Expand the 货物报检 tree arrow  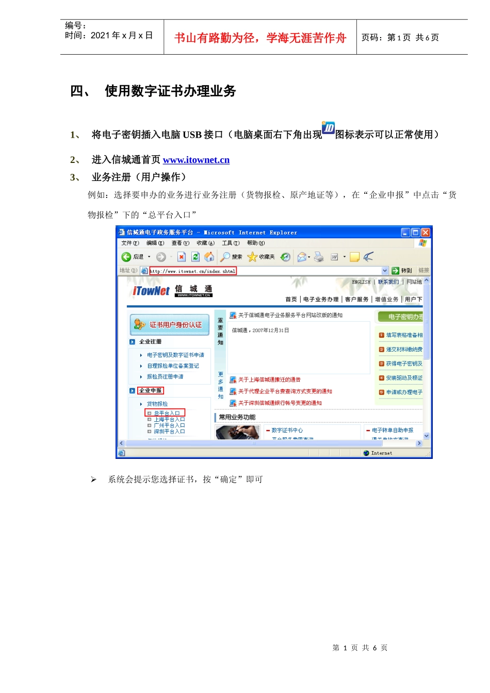coord(141,404)
